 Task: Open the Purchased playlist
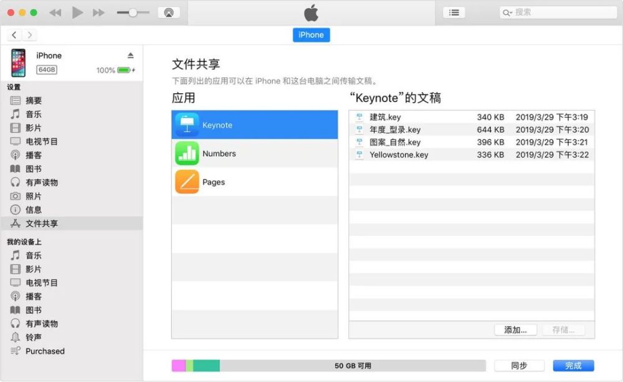click(72, 351)
